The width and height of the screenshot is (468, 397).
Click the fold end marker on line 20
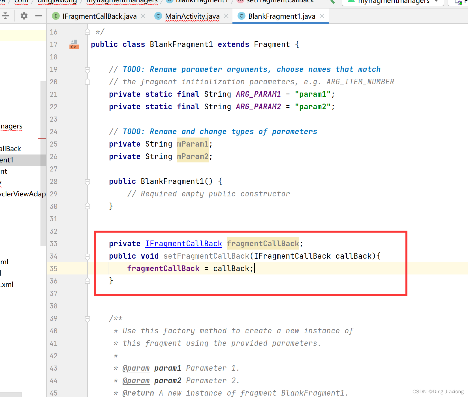click(x=87, y=81)
